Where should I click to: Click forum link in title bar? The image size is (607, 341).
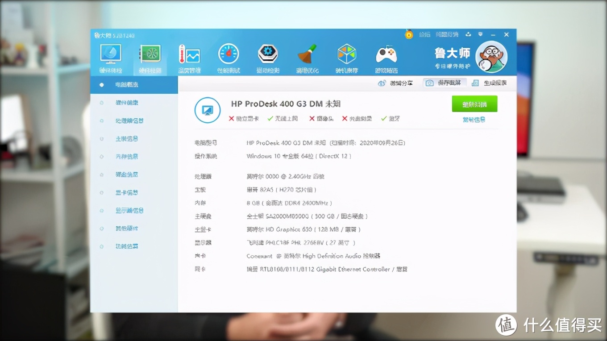click(424, 34)
